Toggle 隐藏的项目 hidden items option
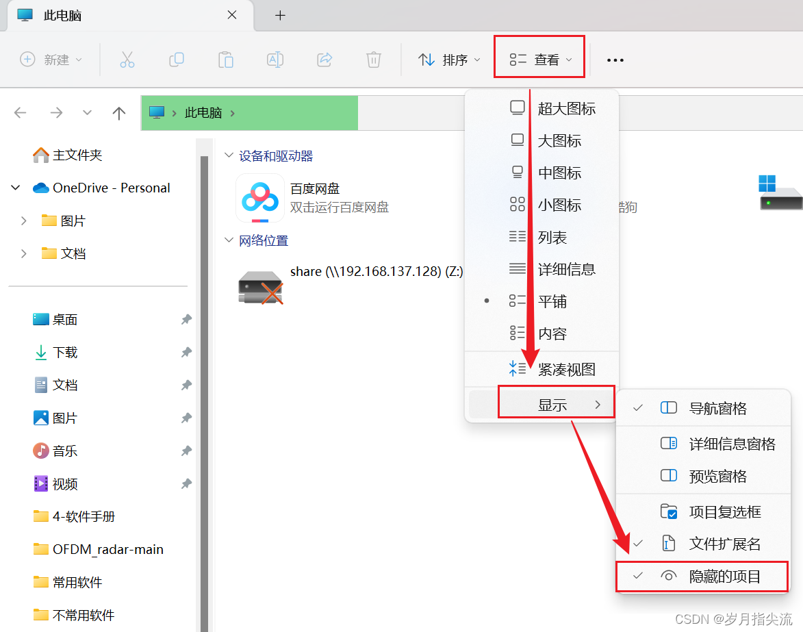This screenshot has height=632, width=803. (x=702, y=577)
